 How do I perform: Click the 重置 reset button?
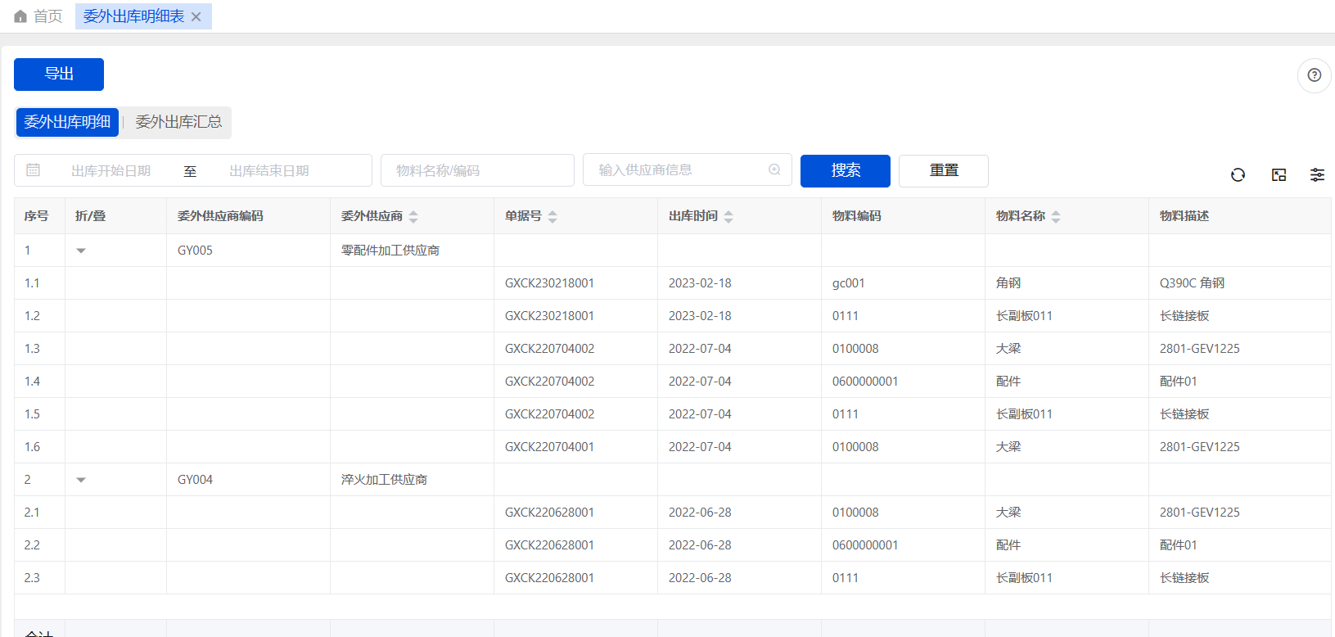(944, 170)
